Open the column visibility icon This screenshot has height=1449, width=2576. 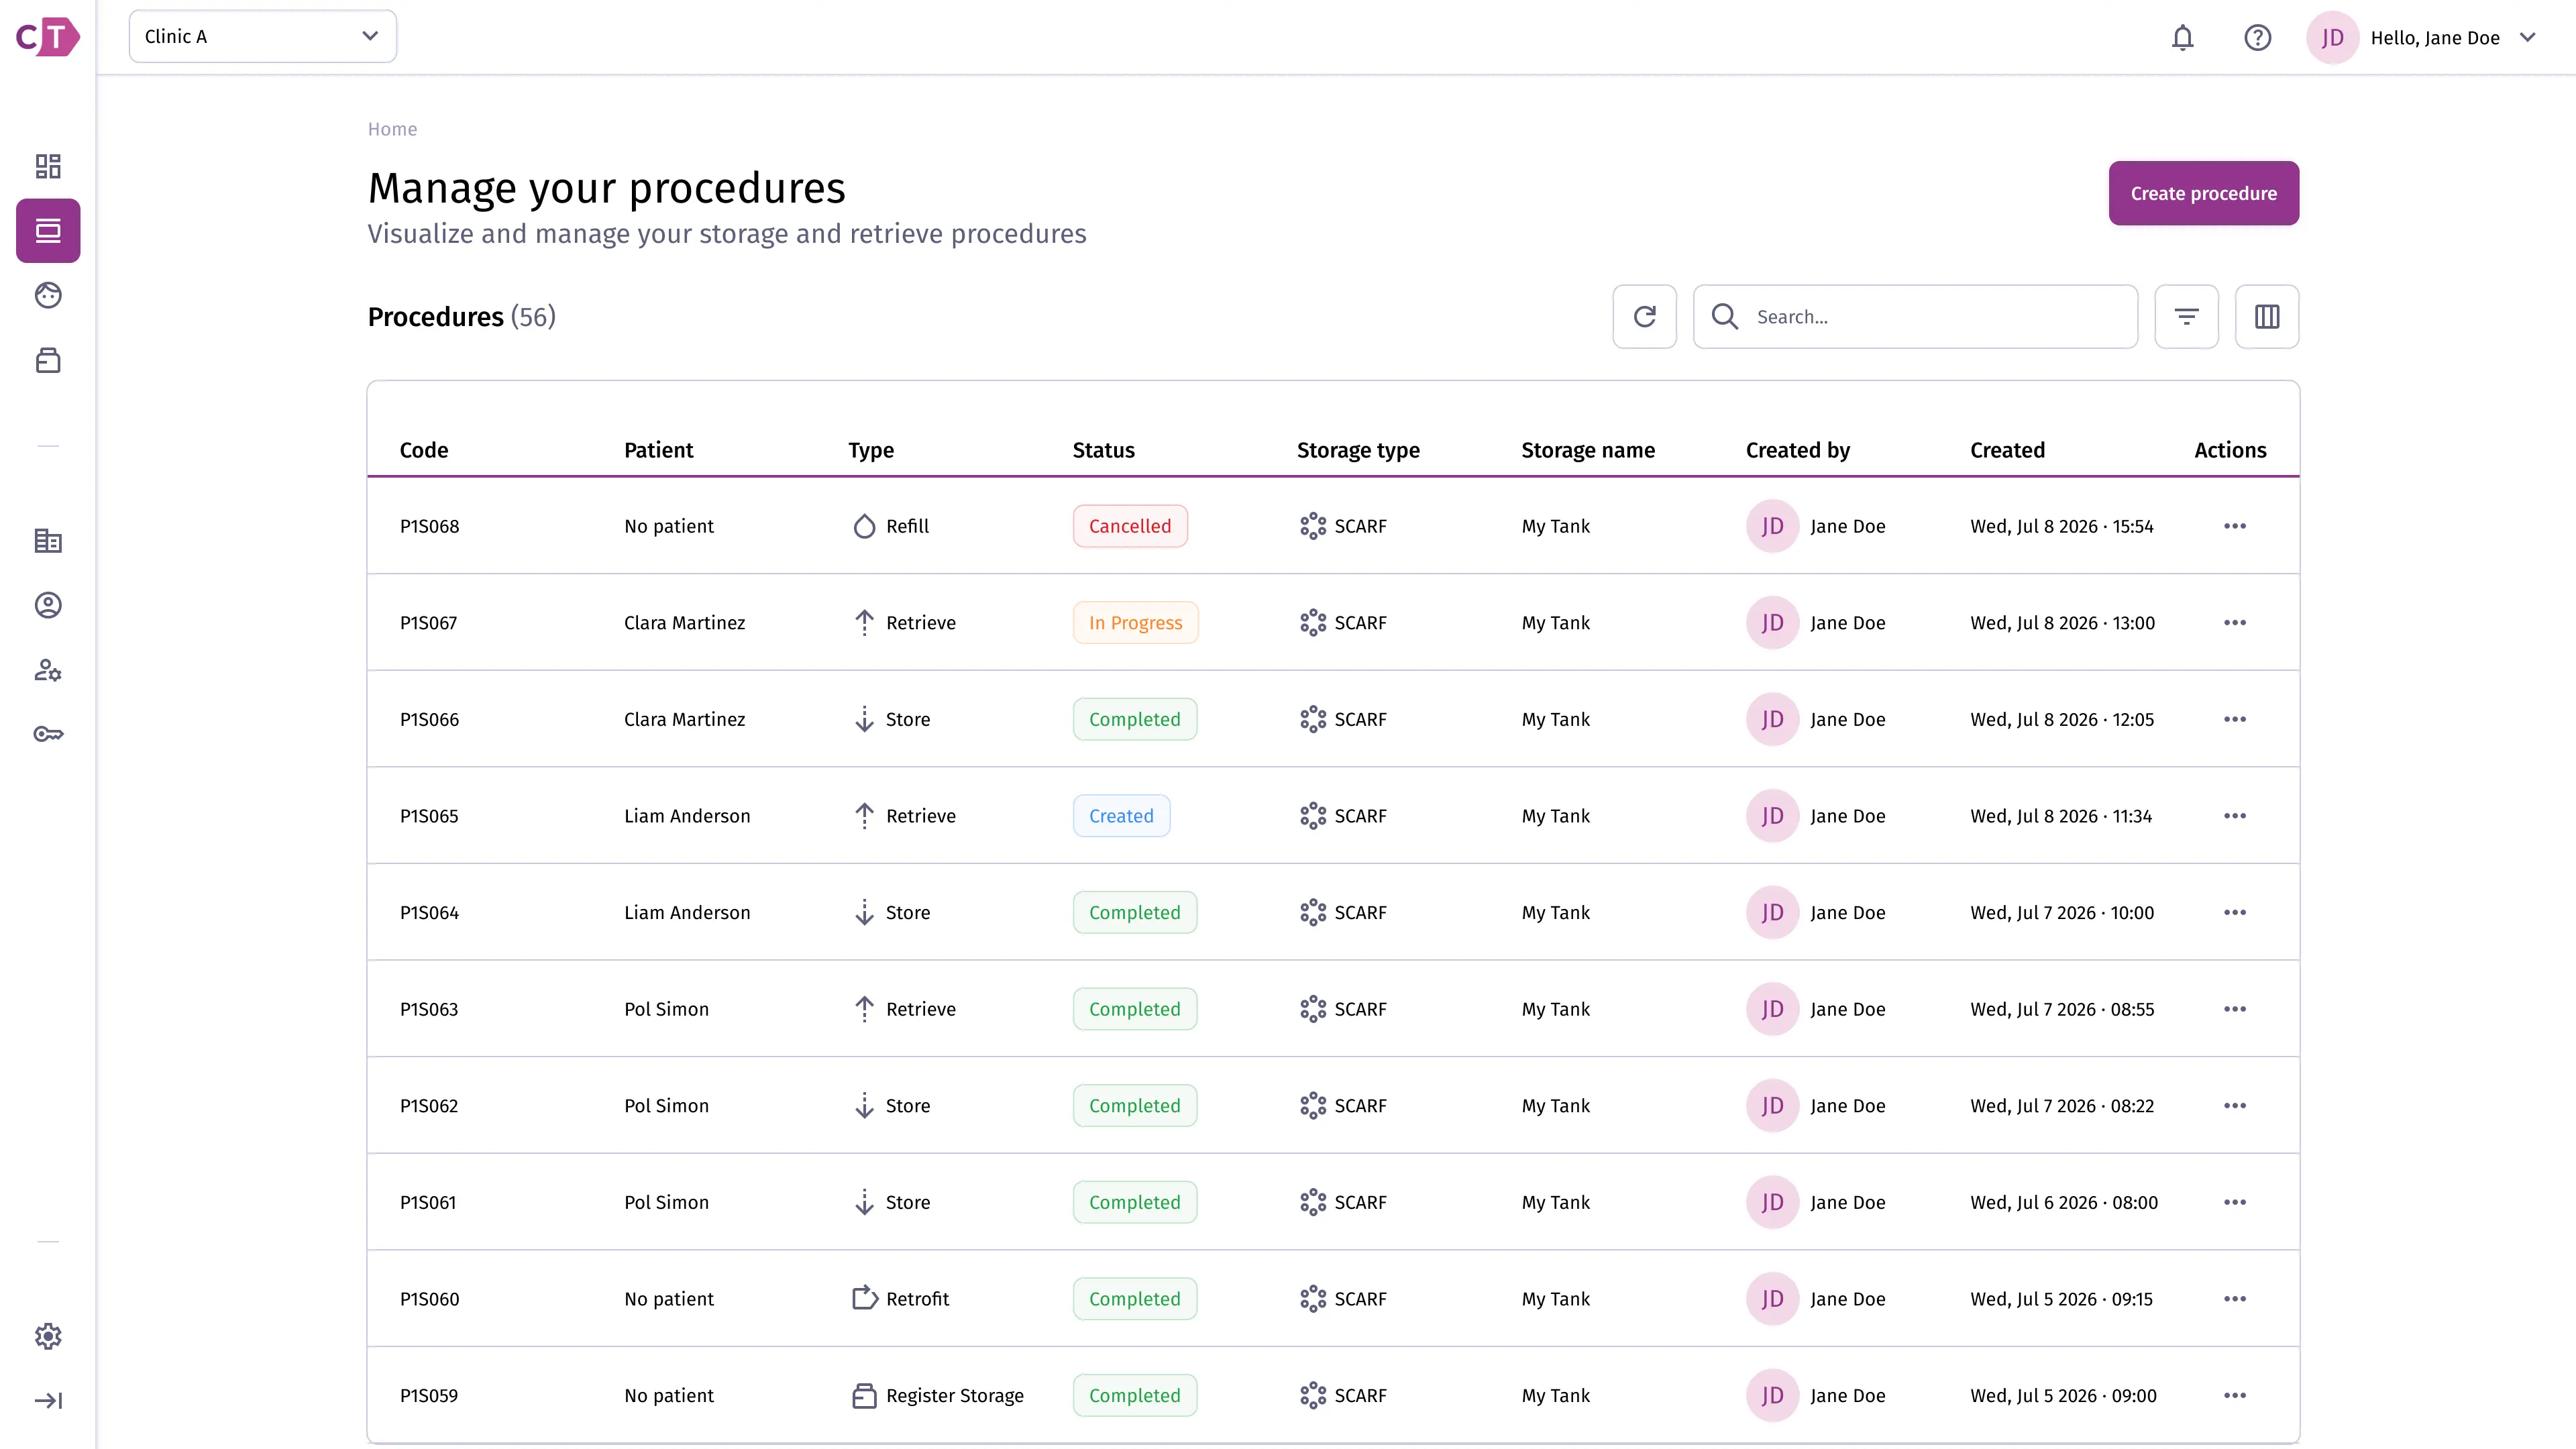click(2267, 317)
